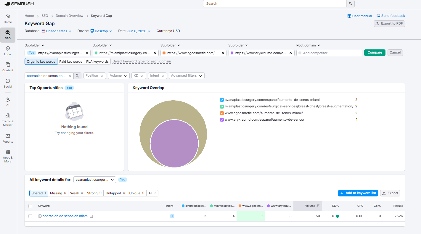Image resolution: width=421 pixels, height=234 pixels.
Task: Click the User manual book icon
Action: 349,16
